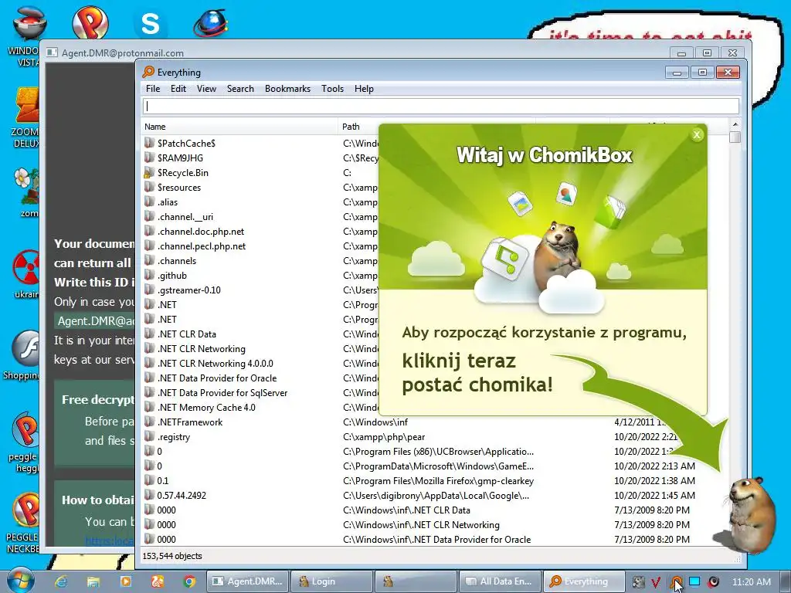The image size is (791, 593).
Task: Click the results scrollbar thumb
Action: tap(735, 137)
